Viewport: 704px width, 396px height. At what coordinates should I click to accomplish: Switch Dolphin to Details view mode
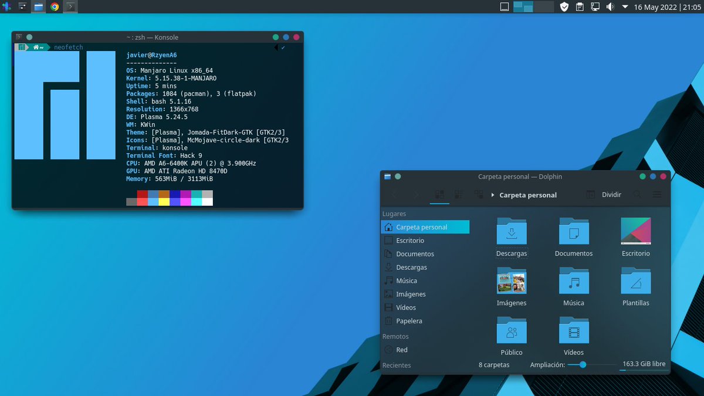click(479, 195)
